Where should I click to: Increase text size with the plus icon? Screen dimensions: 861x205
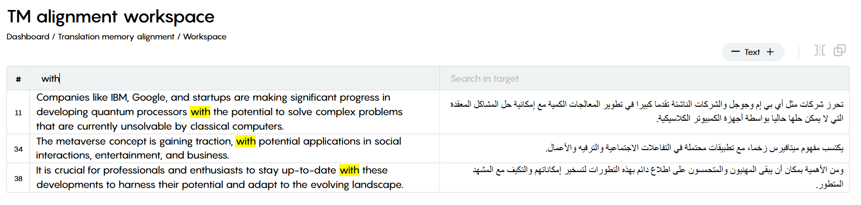[x=770, y=52]
